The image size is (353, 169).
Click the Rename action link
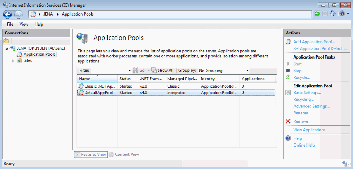tap(301, 113)
